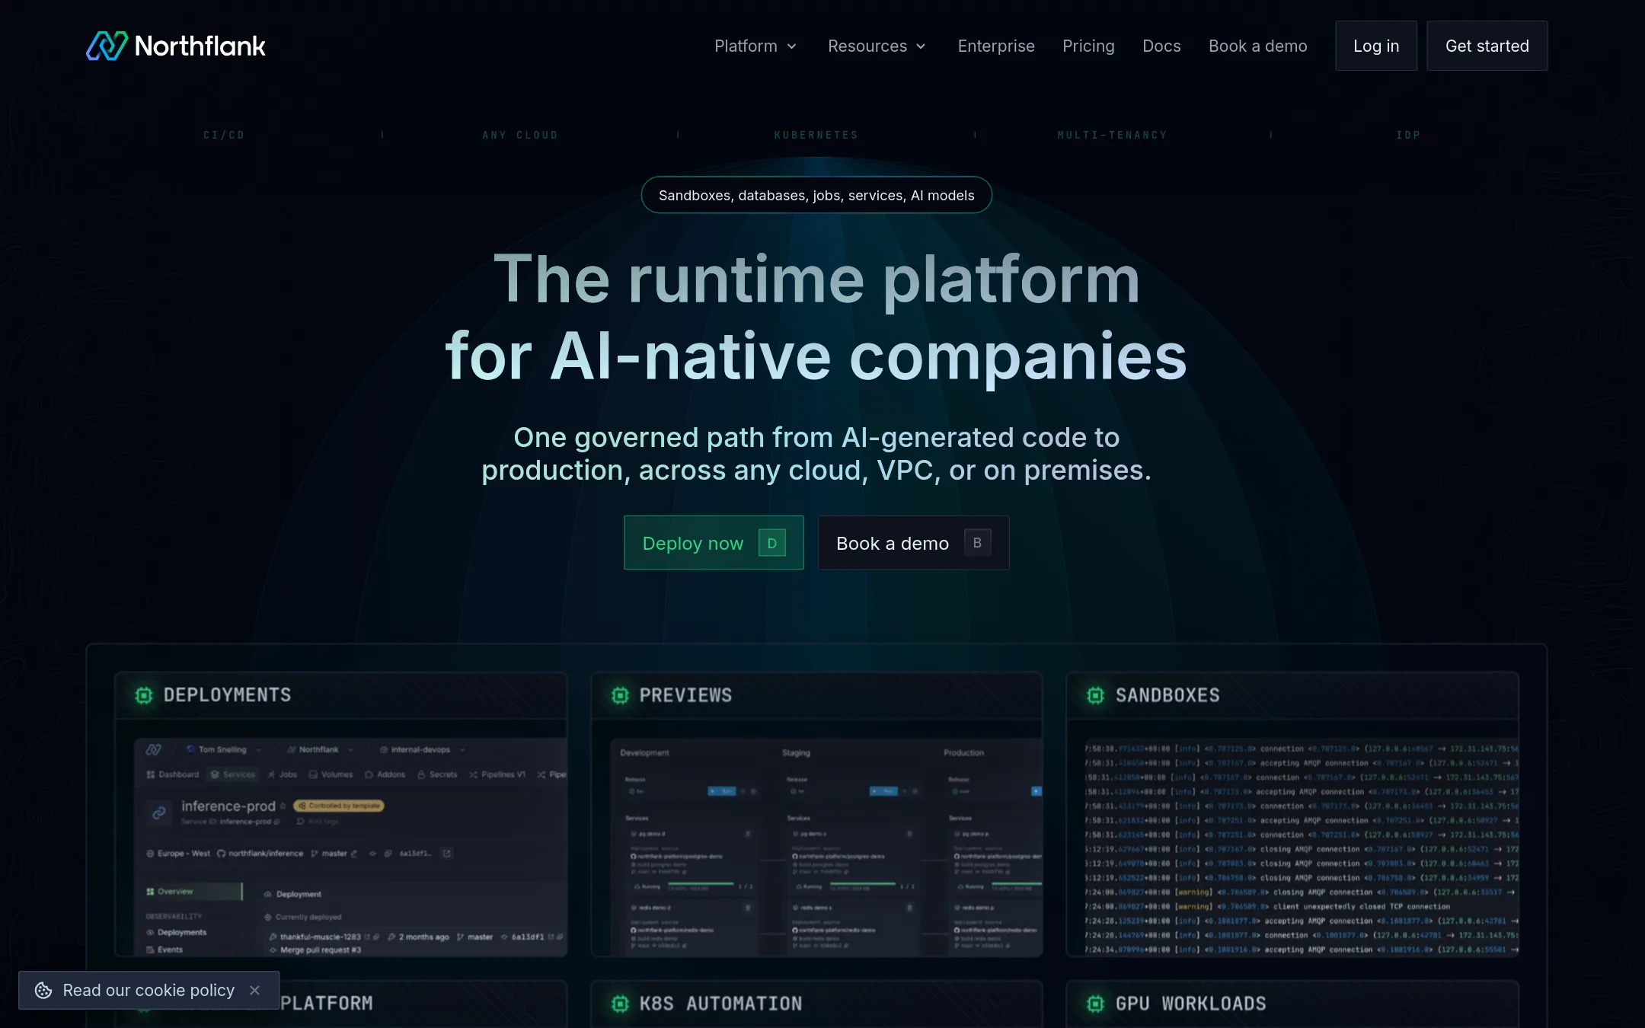Click the Get started button

click(1487, 46)
